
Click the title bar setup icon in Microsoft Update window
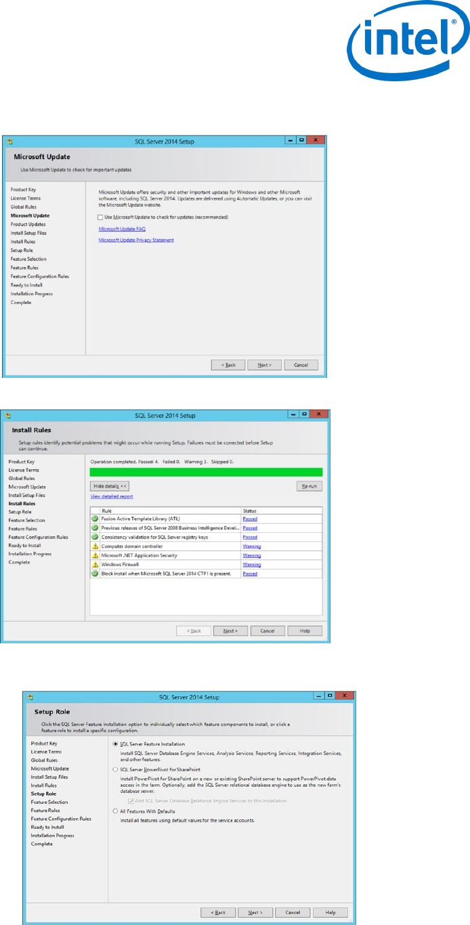pos(9,142)
